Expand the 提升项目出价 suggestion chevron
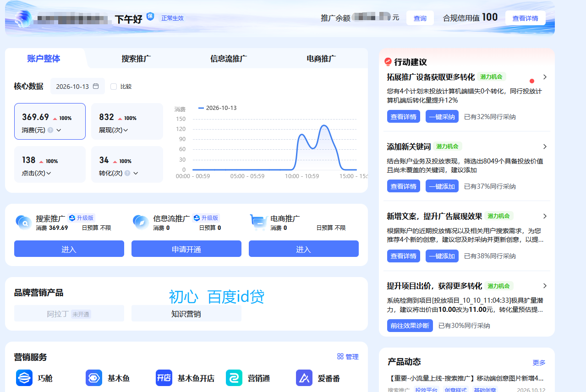 pos(545,286)
